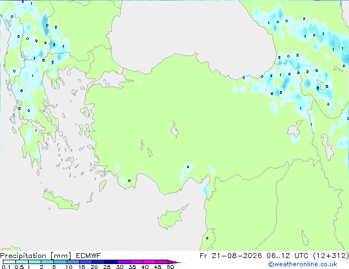Click the forecast date 21-08-2026 text
The width and height of the screenshot is (349, 269).
[237, 256]
